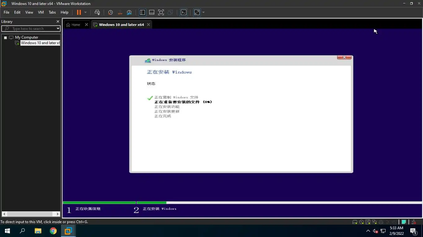Open the Help menu
Screen dimensions: 423x237
pyautogui.click(x=64, y=12)
